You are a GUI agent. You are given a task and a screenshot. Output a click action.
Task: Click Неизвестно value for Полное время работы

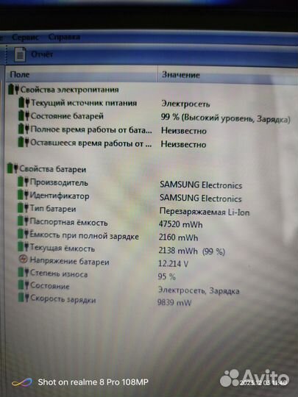(184, 131)
